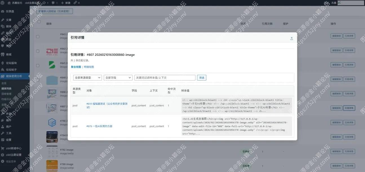Check the checkbox for media row #842
Image resolution: width=365 pixels, height=172 pixels.
[38, 51]
